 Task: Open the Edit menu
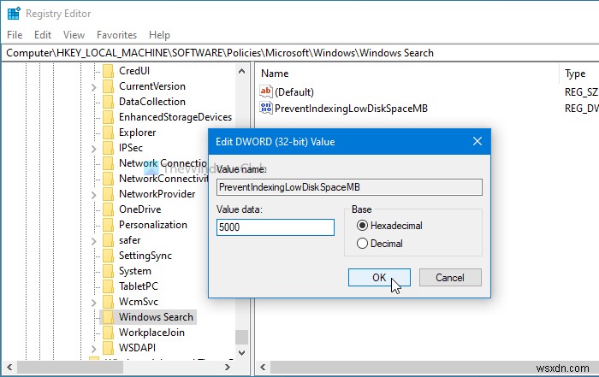(43, 35)
